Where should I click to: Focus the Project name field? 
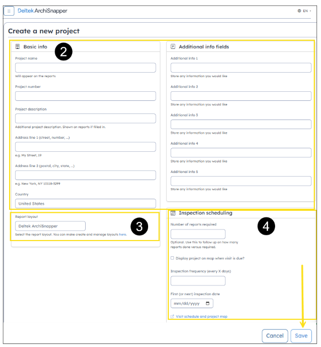coord(86,68)
